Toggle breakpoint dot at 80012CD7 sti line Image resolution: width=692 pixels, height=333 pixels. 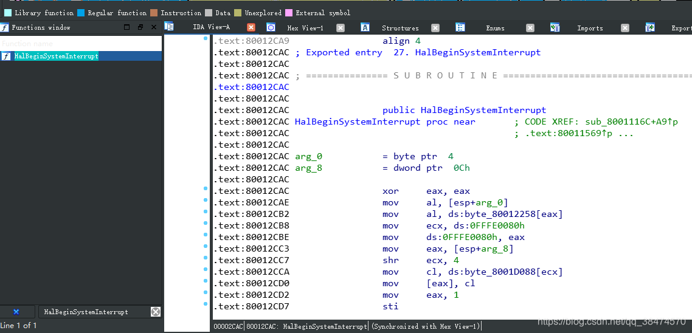[x=205, y=303]
